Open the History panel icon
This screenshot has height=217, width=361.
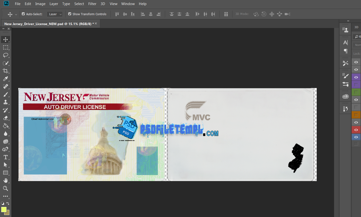click(345, 109)
